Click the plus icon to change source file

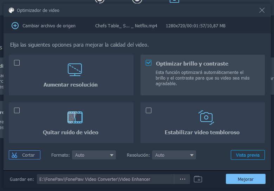15,26
